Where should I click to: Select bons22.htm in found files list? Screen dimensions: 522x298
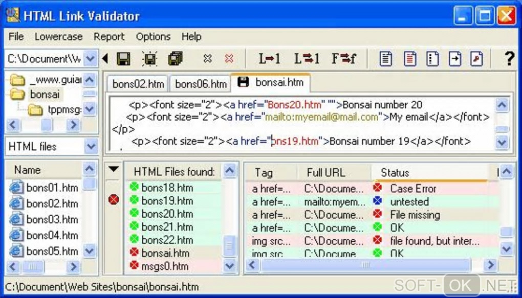pyautogui.click(x=173, y=240)
